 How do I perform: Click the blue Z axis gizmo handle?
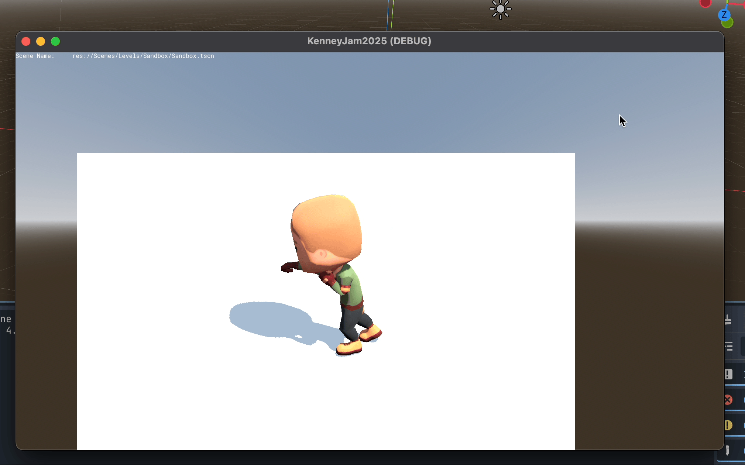click(x=724, y=15)
